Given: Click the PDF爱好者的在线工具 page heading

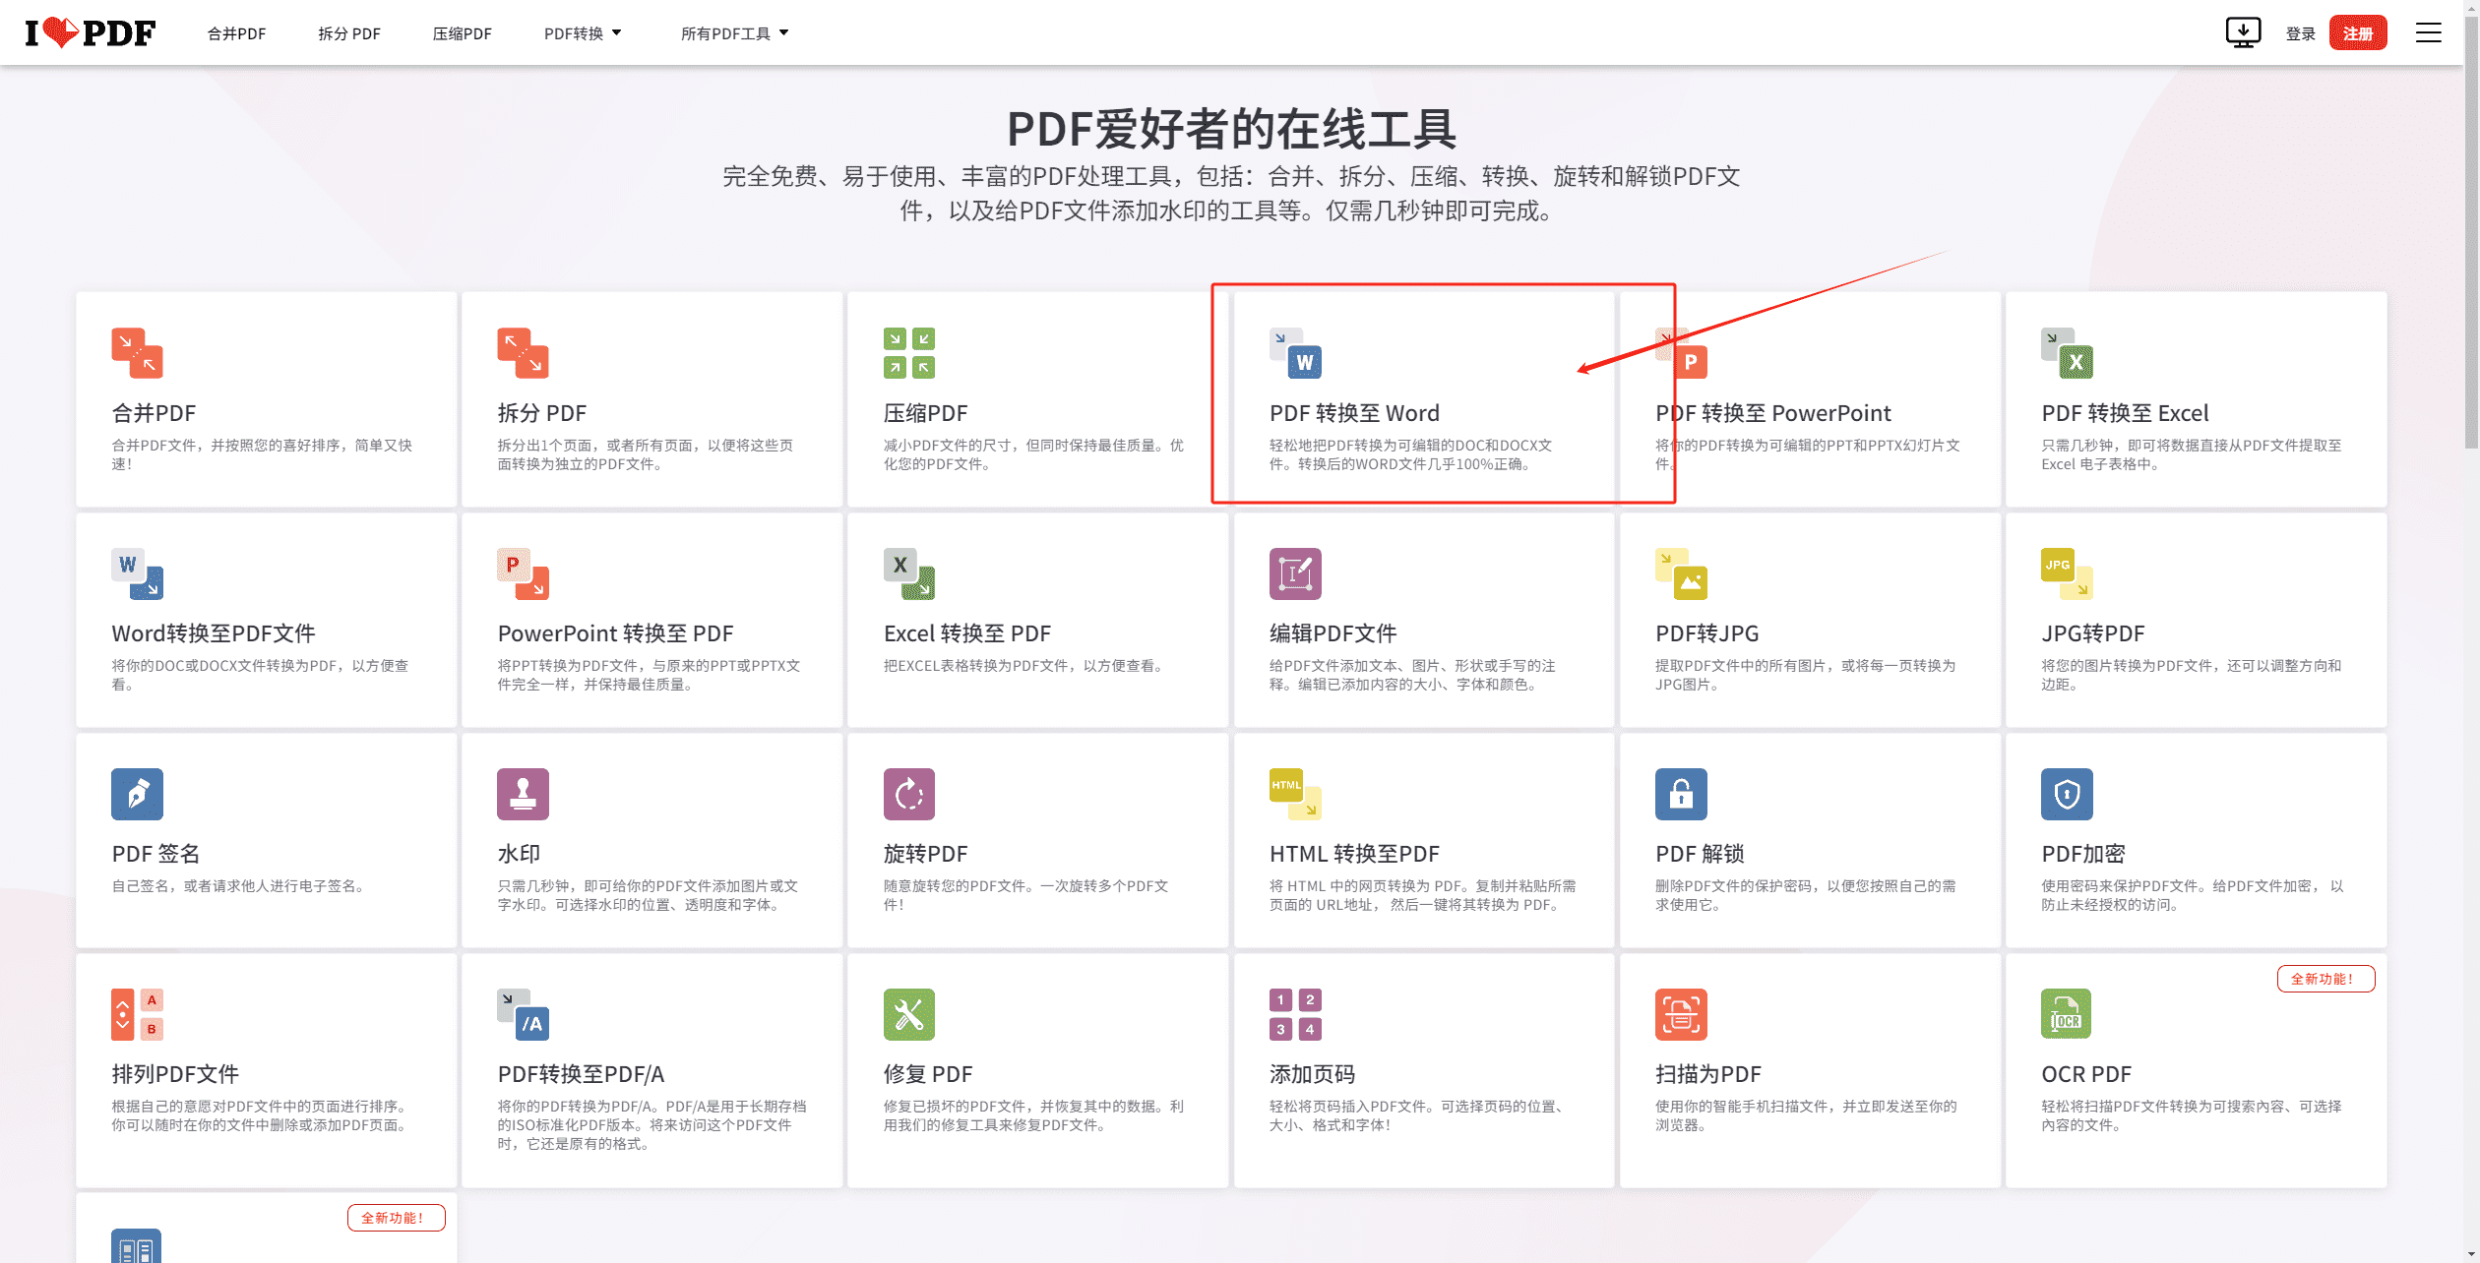Looking at the screenshot, I should pos(1231,129).
